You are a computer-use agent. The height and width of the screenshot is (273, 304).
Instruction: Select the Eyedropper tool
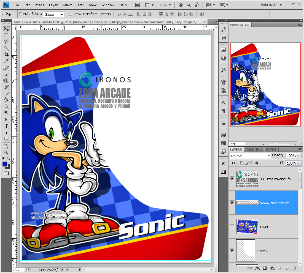(6, 61)
